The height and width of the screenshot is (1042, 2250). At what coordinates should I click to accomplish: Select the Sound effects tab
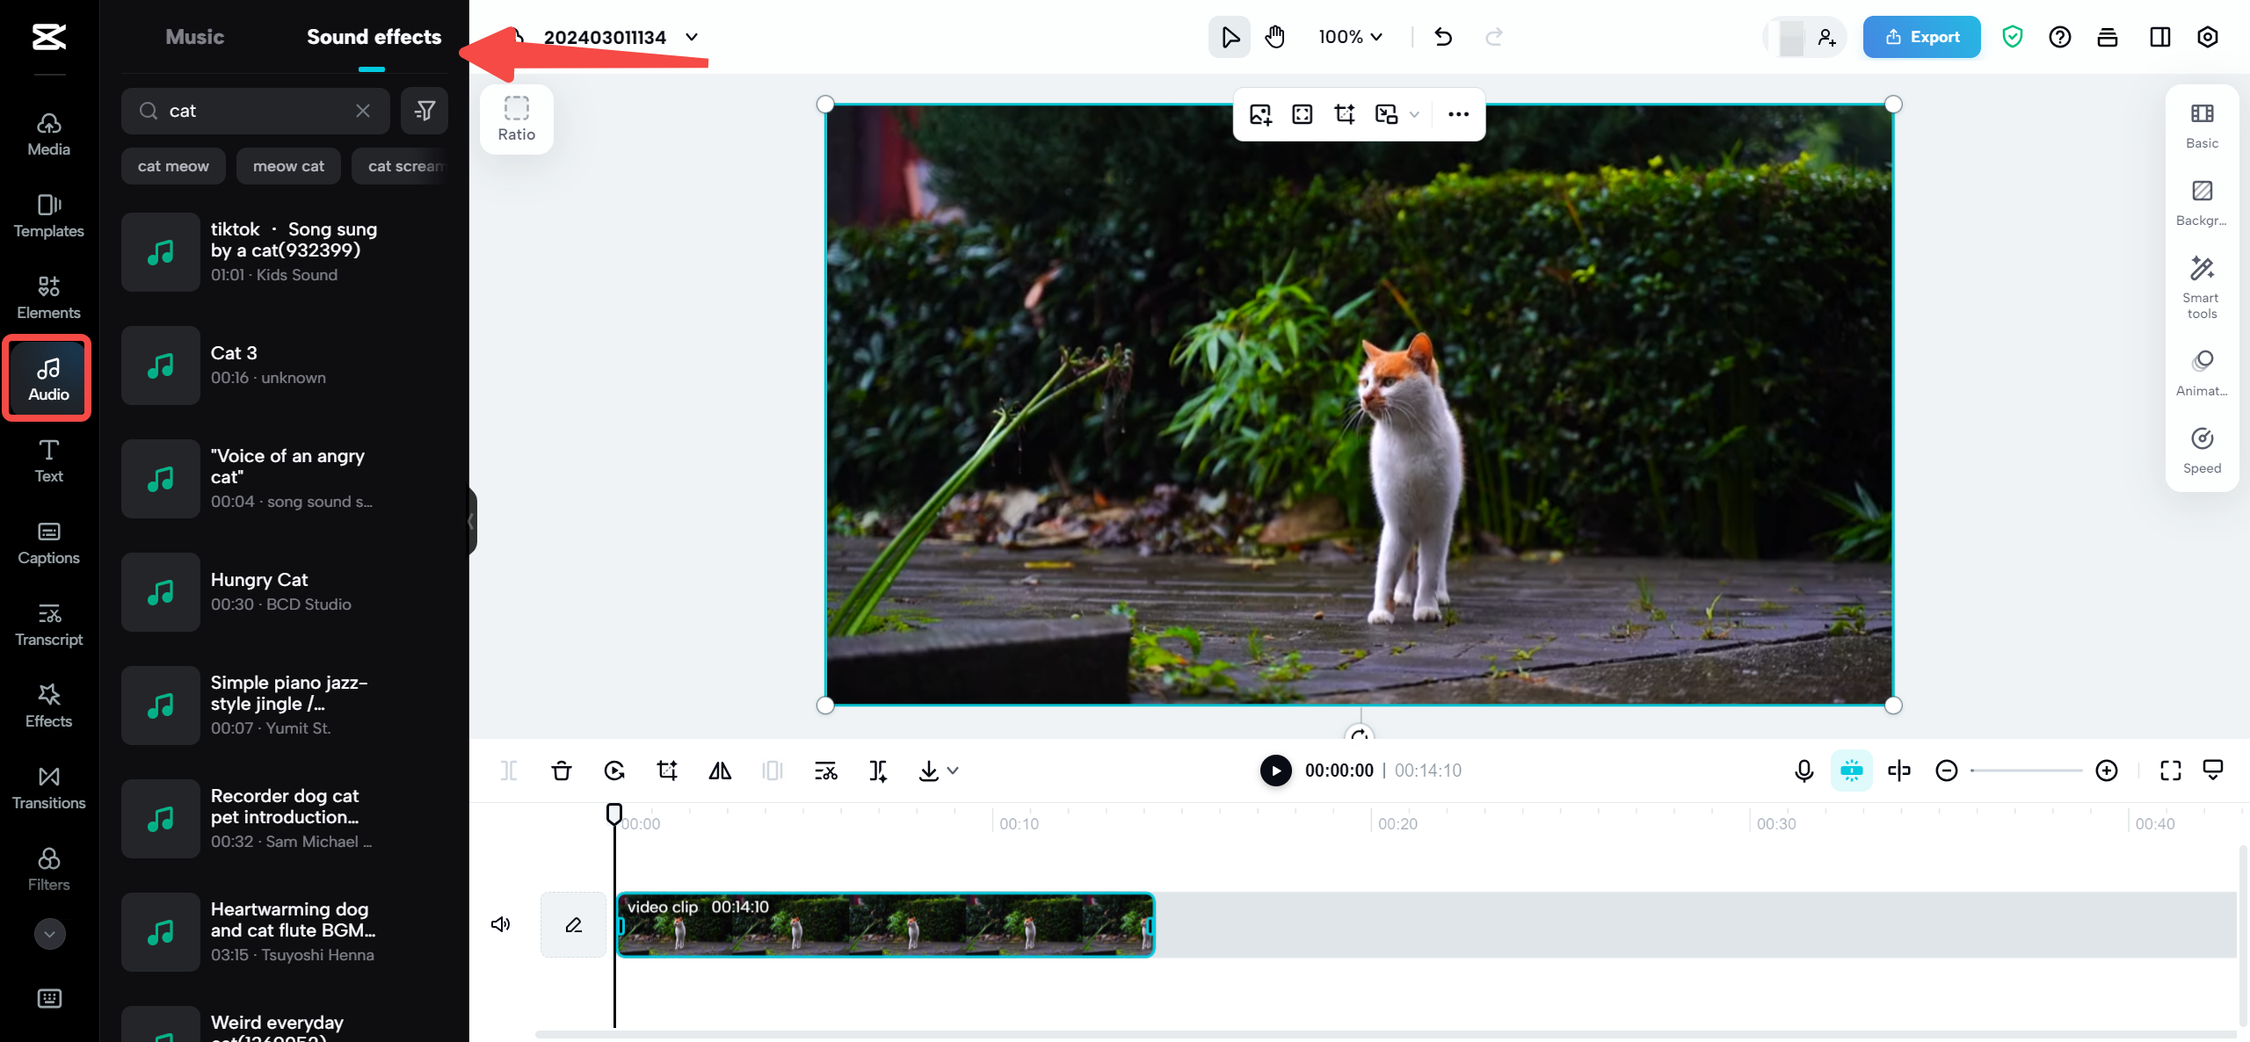pyautogui.click(x=374, y=37)
